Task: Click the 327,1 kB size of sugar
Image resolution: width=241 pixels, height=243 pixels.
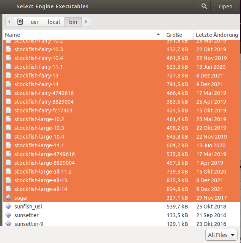Action: click(x=177, y=198)
